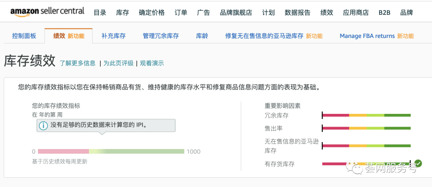
Task: Click the 有存货库存 indicator bar
Action: 366,164
